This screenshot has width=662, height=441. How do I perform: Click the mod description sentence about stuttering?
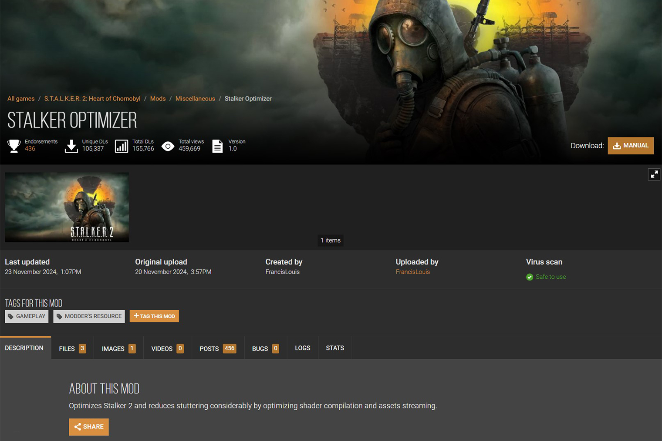(253, 406)
